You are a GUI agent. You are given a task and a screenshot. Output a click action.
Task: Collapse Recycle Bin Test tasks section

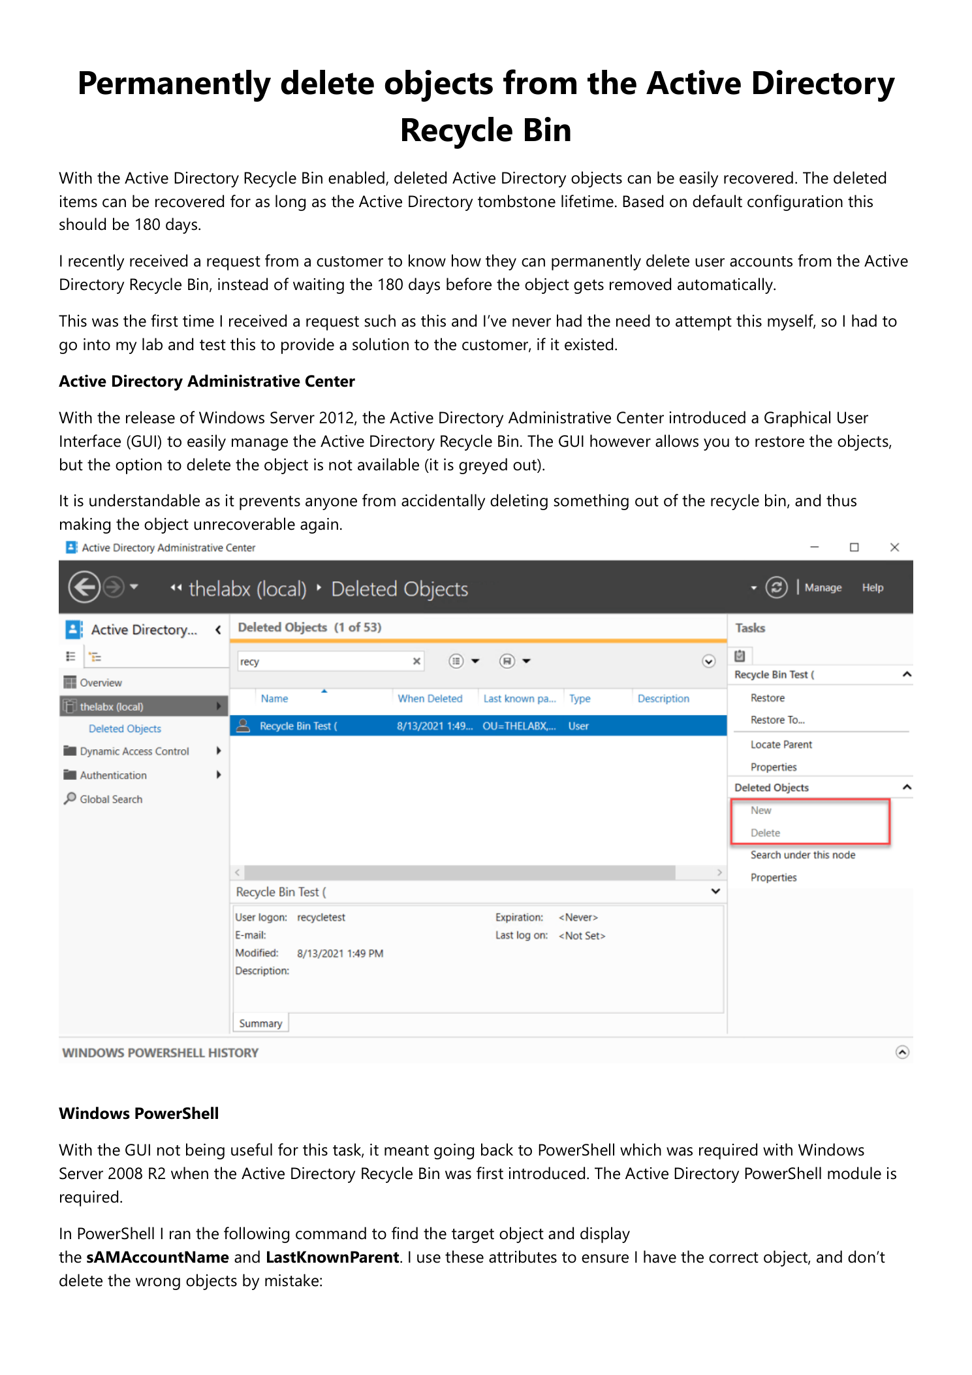[x=907, y=674]
